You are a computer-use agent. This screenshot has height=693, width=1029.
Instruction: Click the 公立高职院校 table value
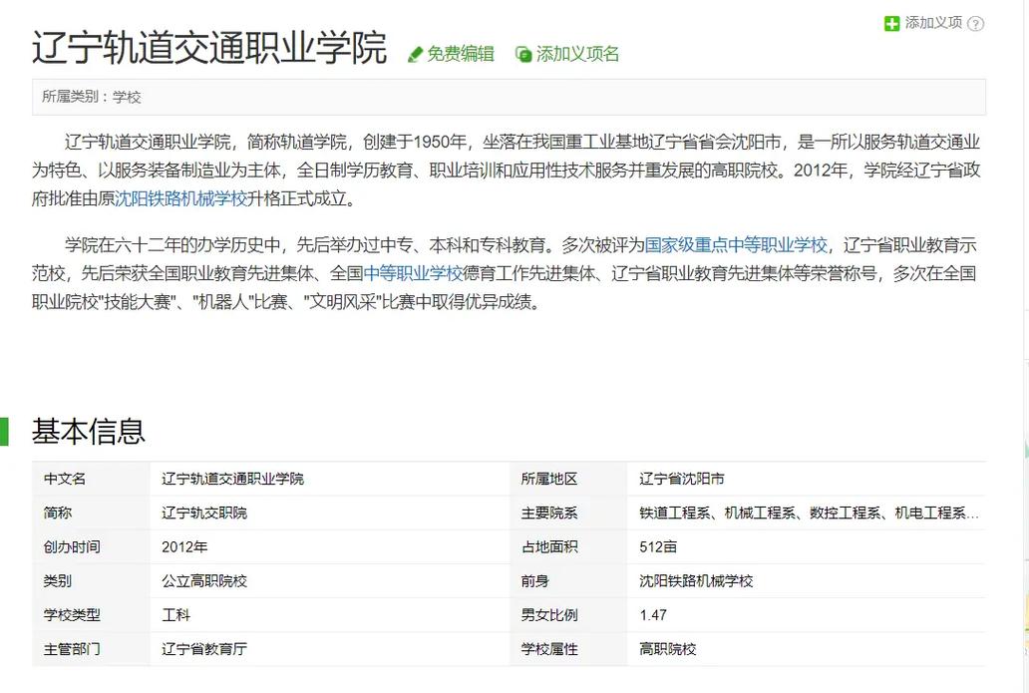pyautogui.click(x=204, y=581)
